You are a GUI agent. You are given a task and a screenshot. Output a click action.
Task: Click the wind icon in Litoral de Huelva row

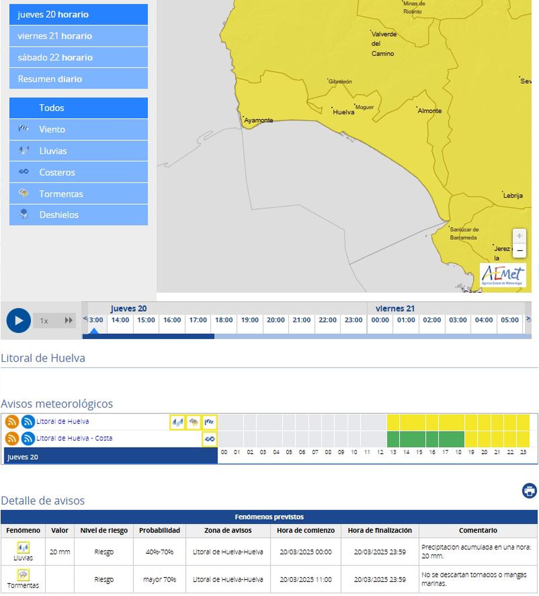click(210, 422)
